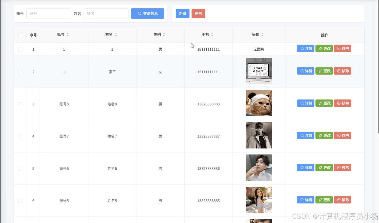Click 更改 for 姓名7
This screenshot has width=379, height=223.
[x=324, y=135]
